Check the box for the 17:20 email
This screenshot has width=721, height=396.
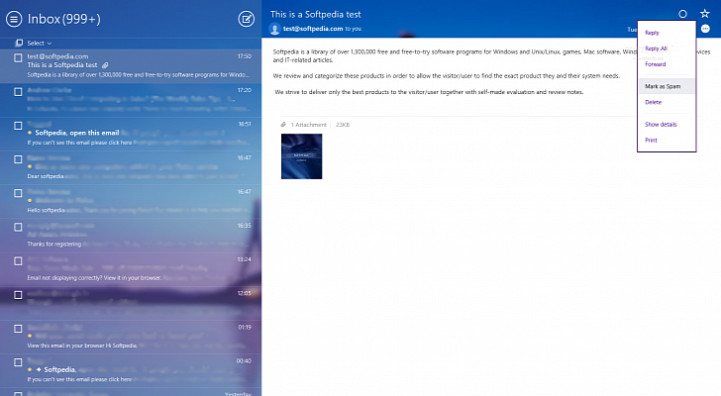[18, 91]
